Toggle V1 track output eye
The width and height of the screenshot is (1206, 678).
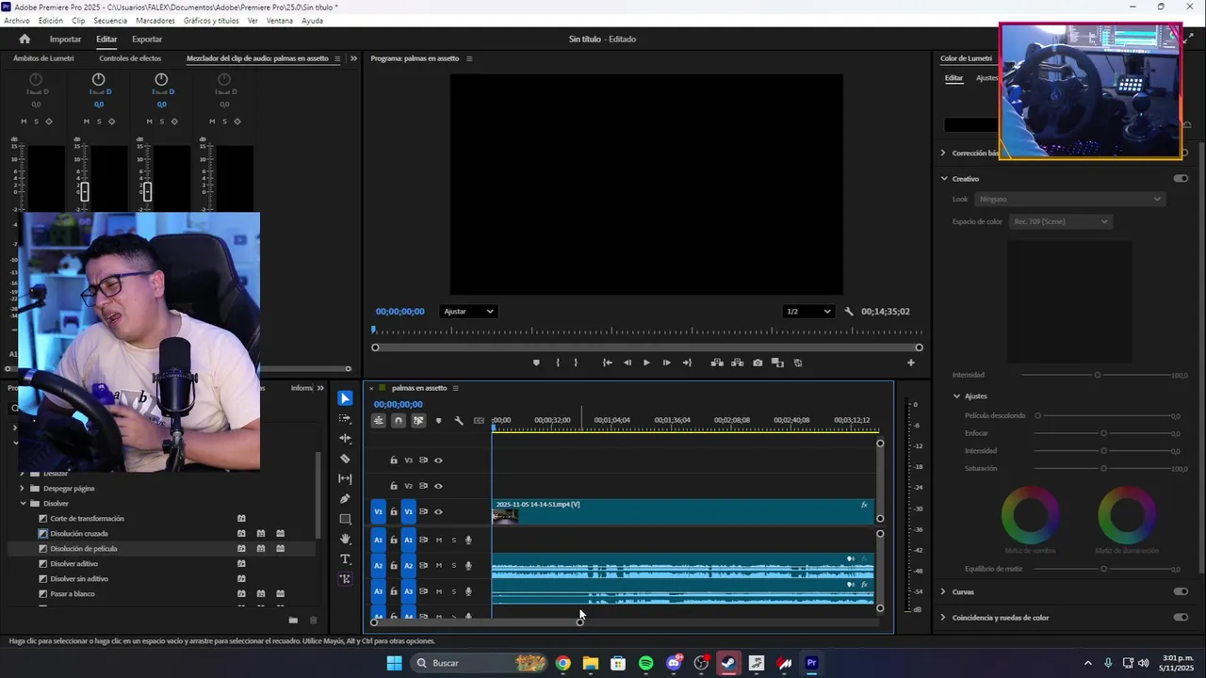pos(438,512)
